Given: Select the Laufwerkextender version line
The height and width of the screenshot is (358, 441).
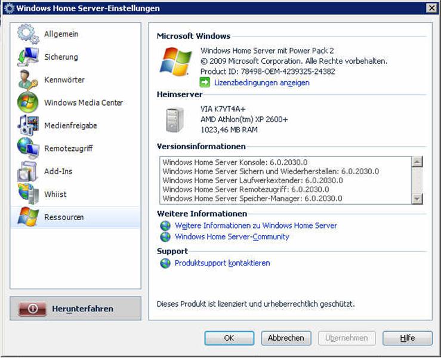Looking at the screenshot, I should 252,180.
